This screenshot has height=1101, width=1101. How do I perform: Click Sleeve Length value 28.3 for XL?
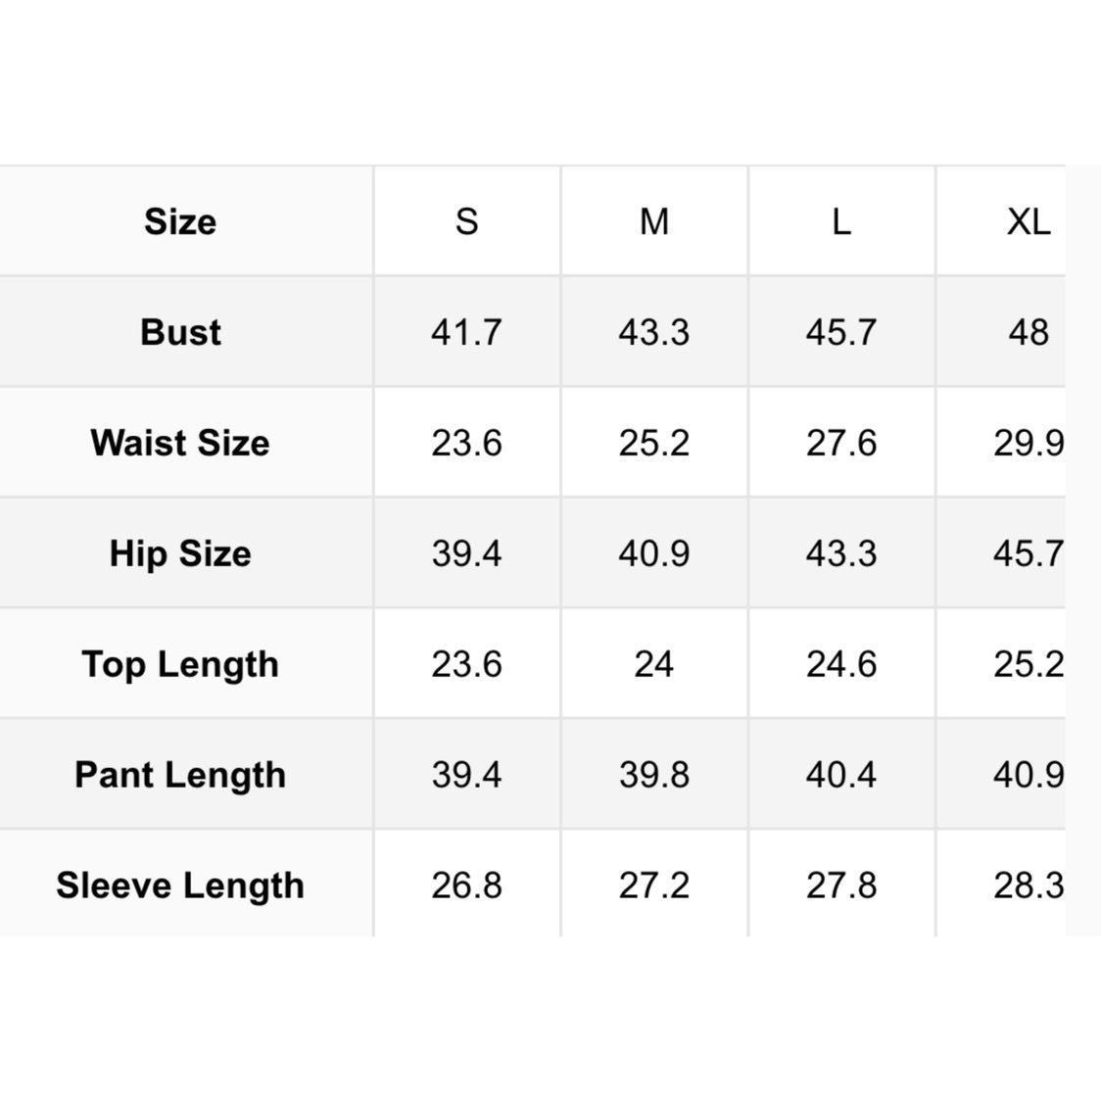tap(1029, 885)
